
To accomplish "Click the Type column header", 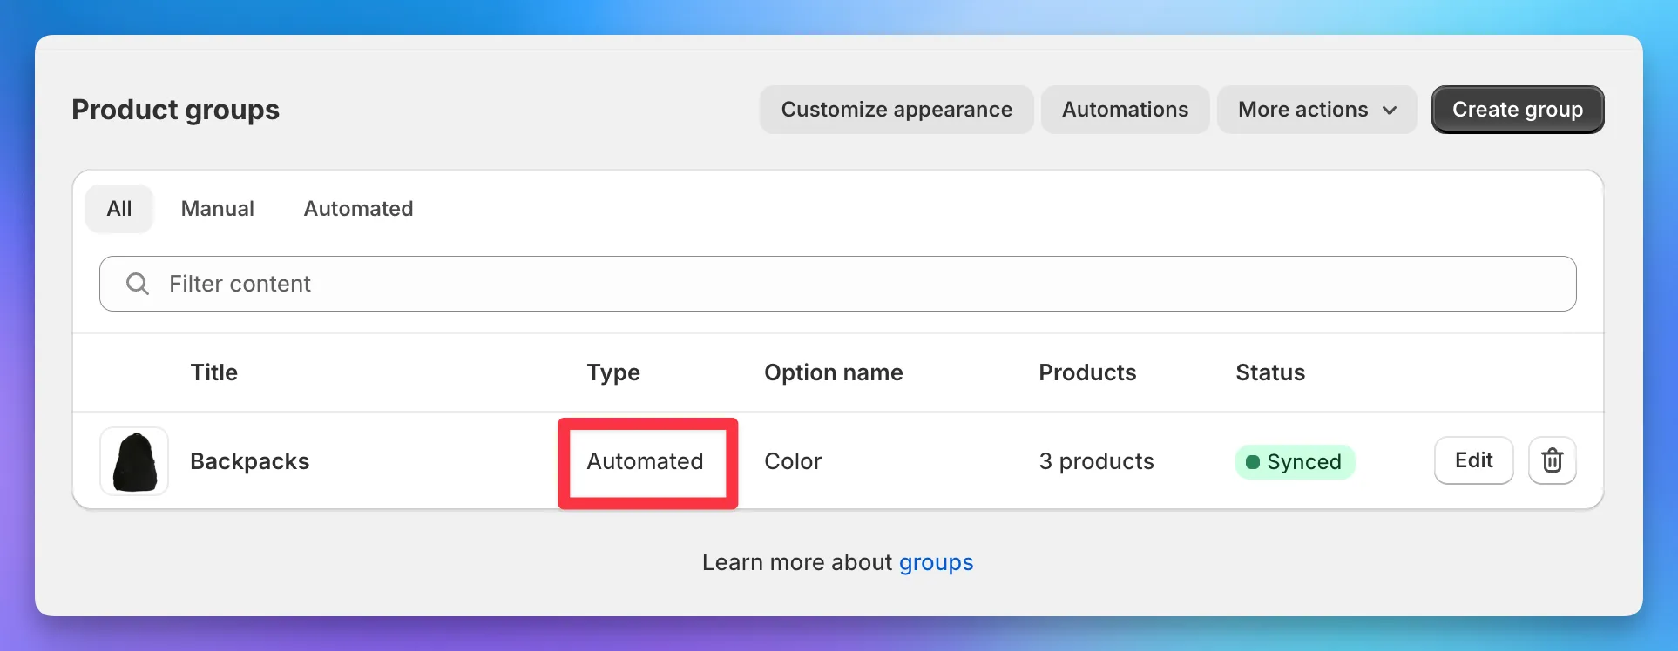I will (x=613, y=372).
